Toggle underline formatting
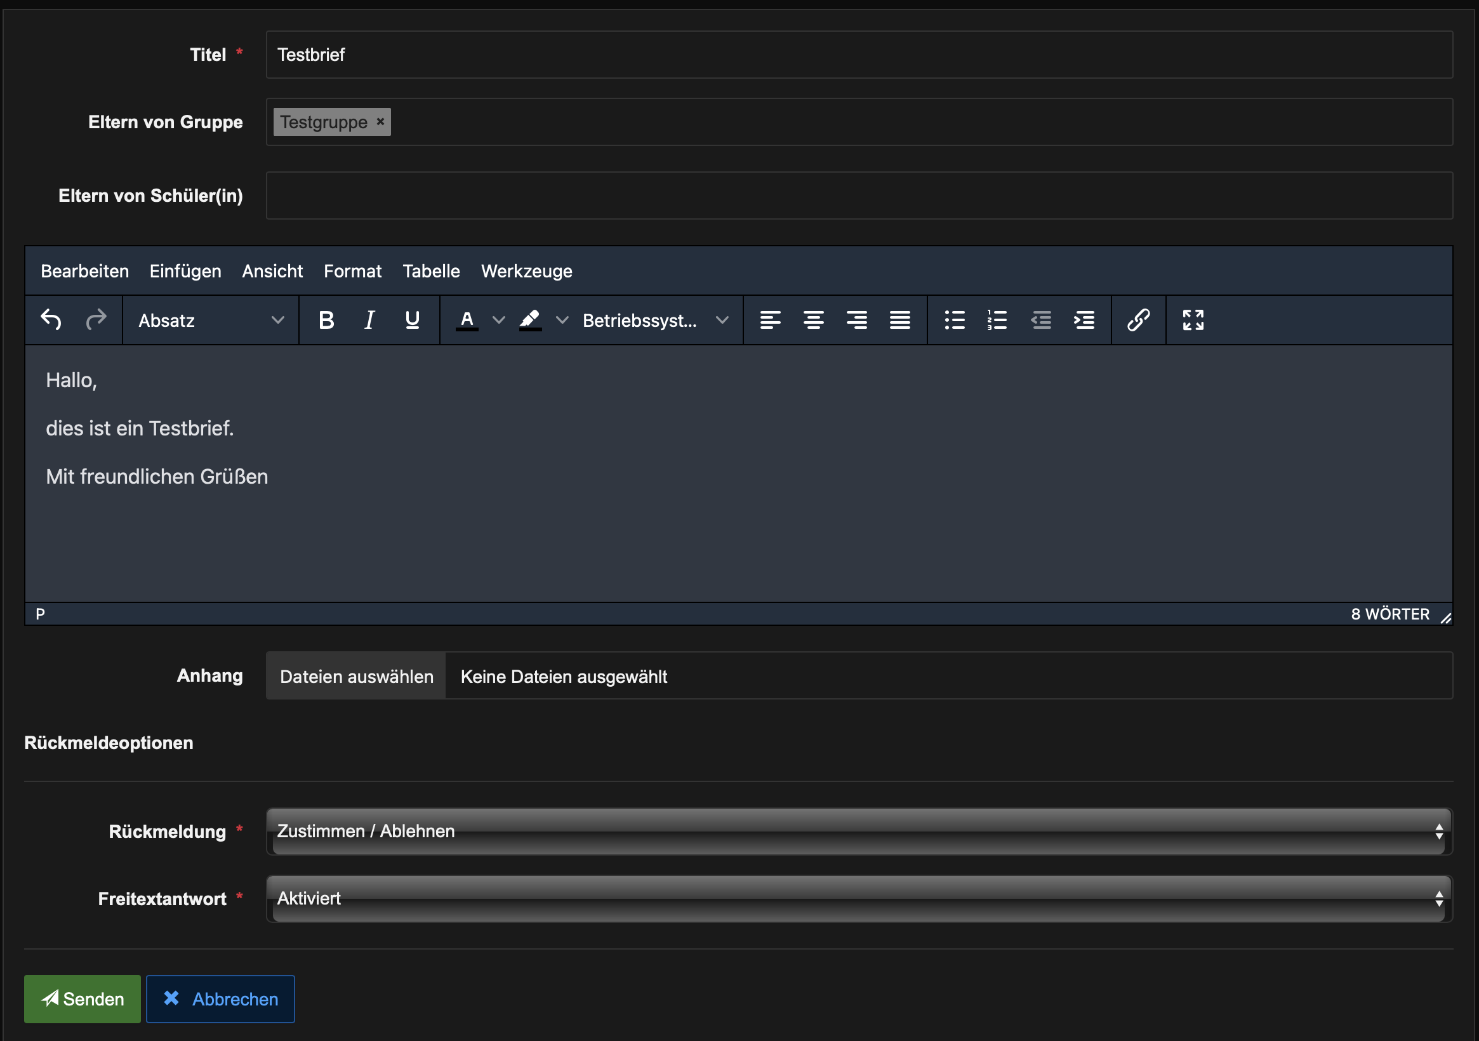The image size is (1479, 1041). click(412, 320)
